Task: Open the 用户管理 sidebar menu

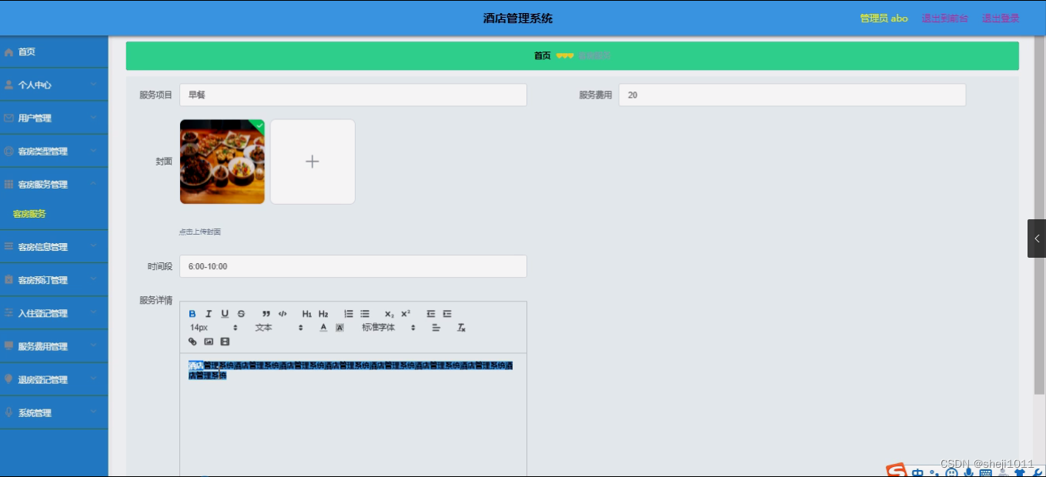Action: 54,118
